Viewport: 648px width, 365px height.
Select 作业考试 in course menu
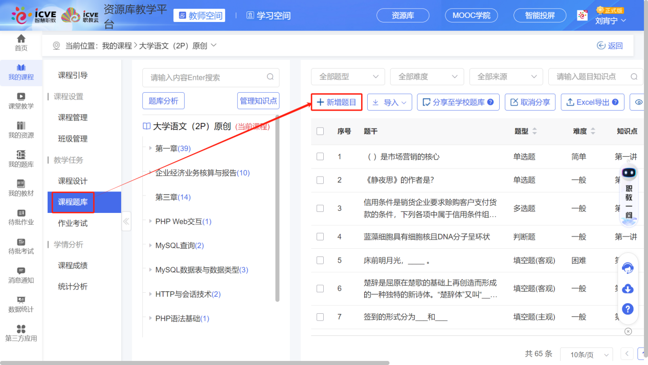pos(73,223)
